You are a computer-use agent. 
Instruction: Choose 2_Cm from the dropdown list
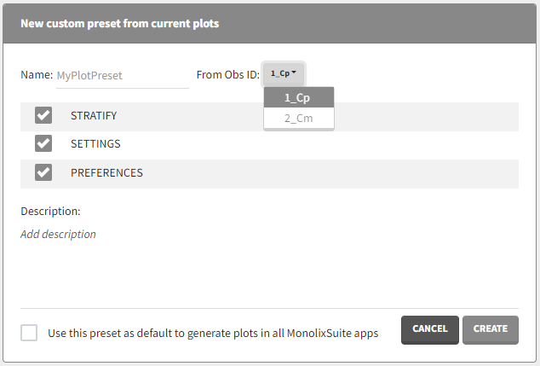[x=298, y=119]
